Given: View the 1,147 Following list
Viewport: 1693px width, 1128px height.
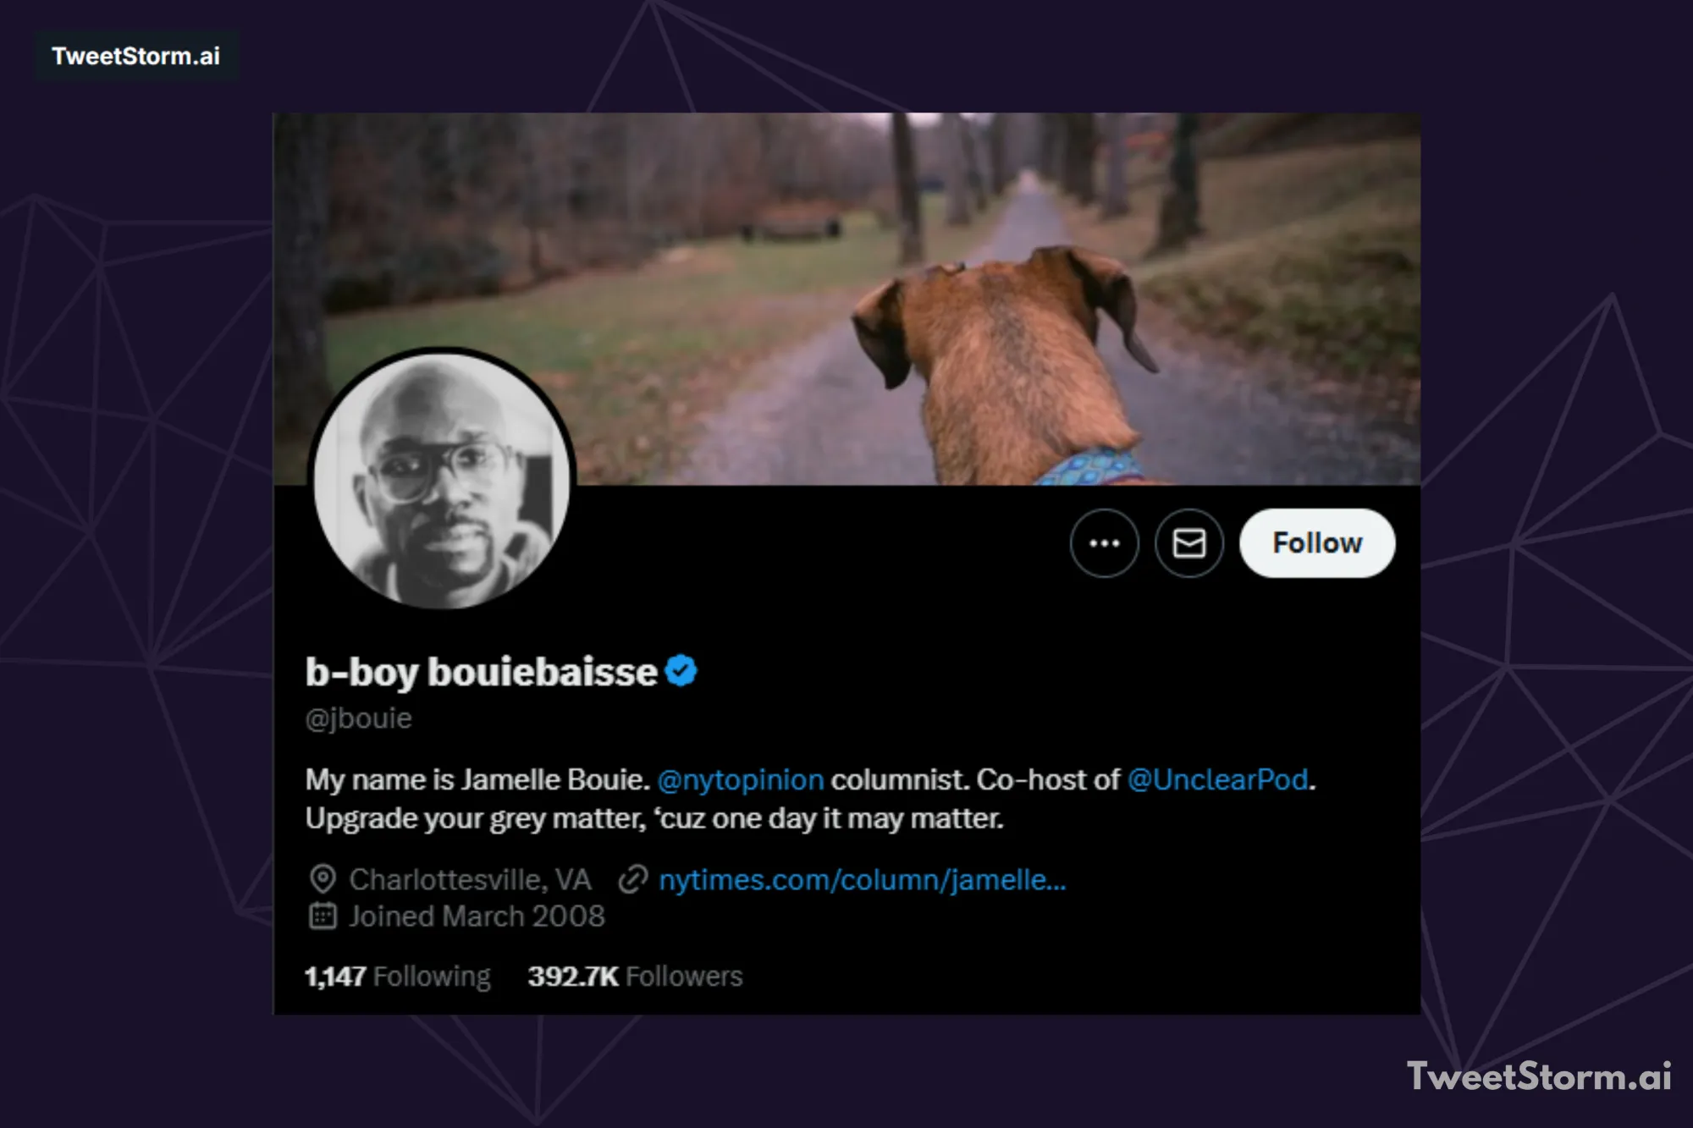Looking at the screenshot, I should pos(397,976).
